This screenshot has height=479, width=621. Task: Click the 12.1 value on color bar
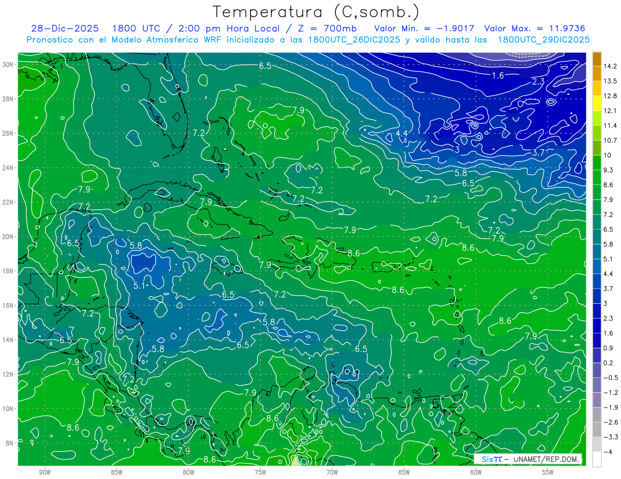pos(610,111)
